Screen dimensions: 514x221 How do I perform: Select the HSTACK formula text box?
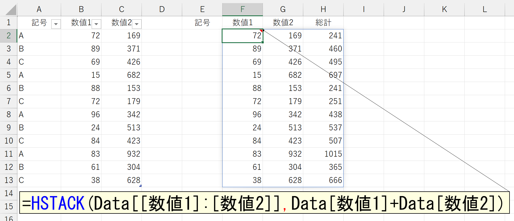tap(264, 203)
